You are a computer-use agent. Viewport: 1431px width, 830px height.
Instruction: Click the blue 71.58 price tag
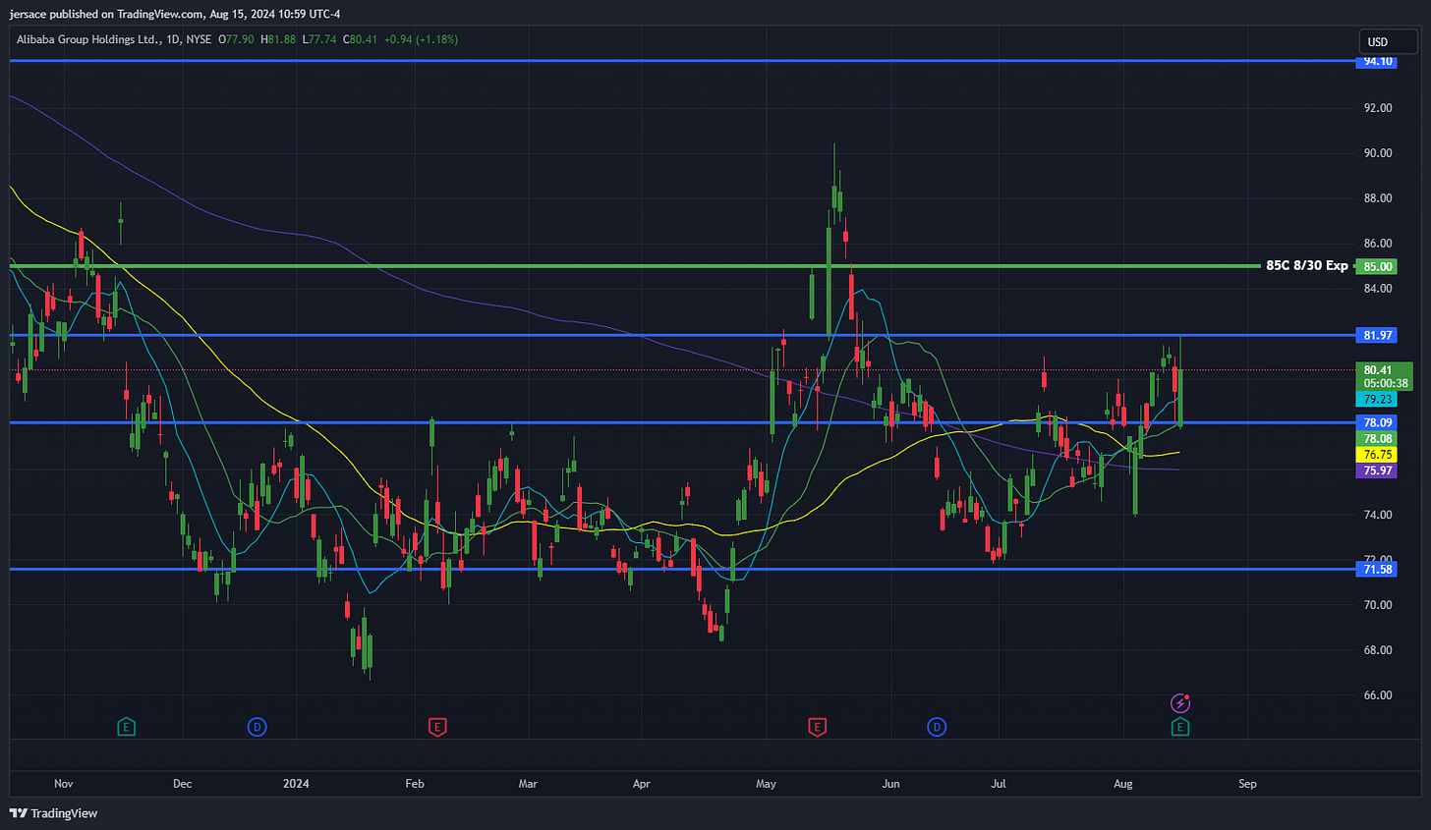coord(1378,569)
